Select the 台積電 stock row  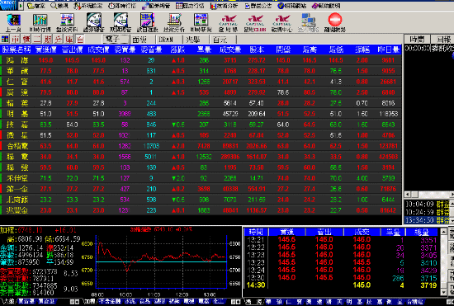(201, 146)
